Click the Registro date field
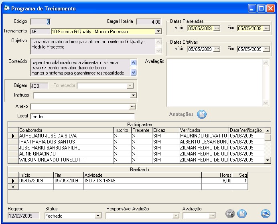Screen dimensions: 278x224 click(x=24, y=216)
